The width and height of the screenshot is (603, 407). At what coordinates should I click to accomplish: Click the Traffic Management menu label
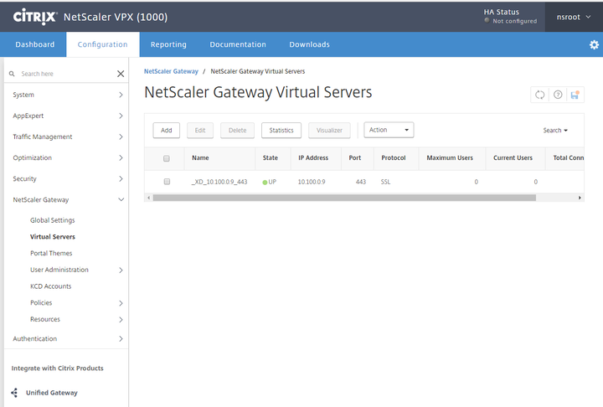pos(43,137)
